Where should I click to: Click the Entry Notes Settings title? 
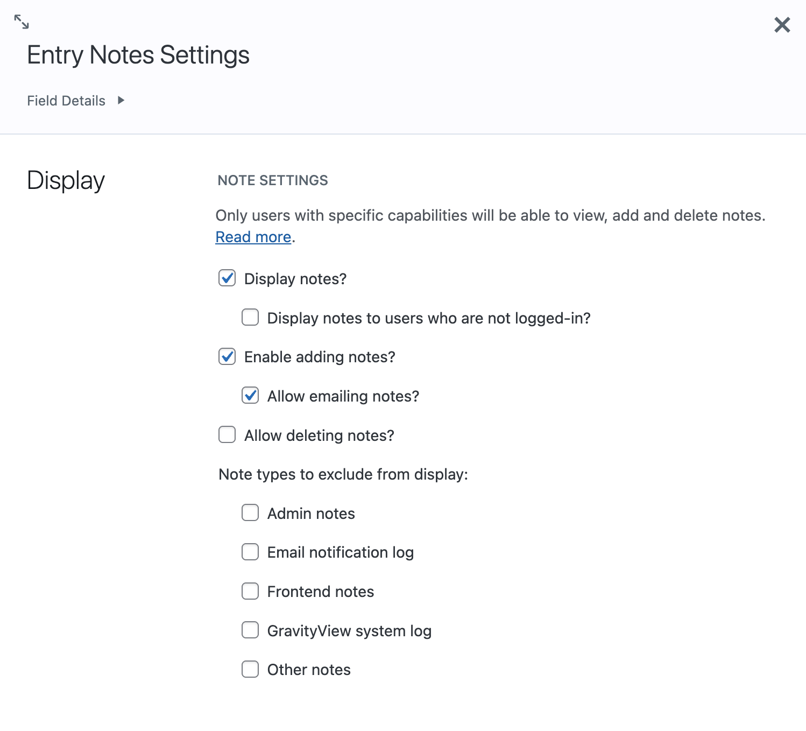click(x=138, y=55)
